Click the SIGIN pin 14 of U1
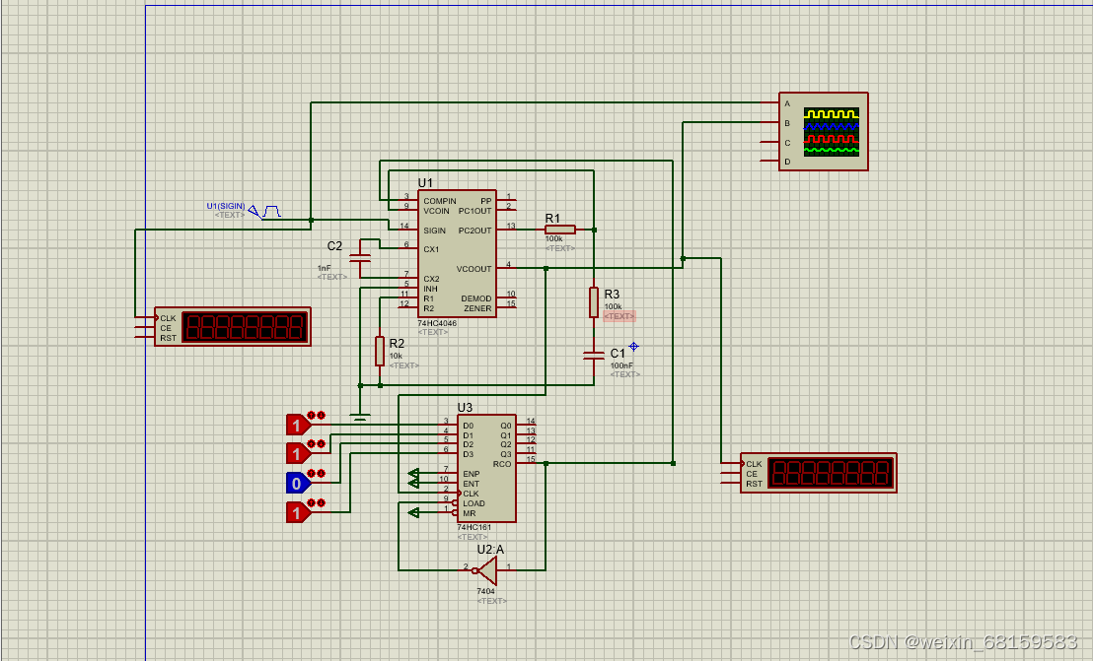The image size is (1093, 661). click(408, 229)
